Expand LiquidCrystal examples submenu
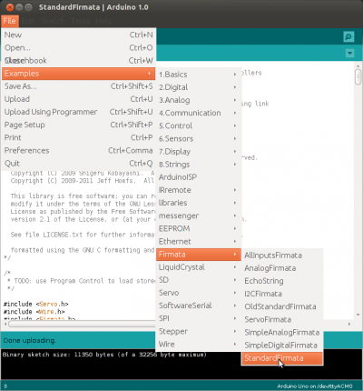Screen dimensions: 363x391 tap(199, 267)
